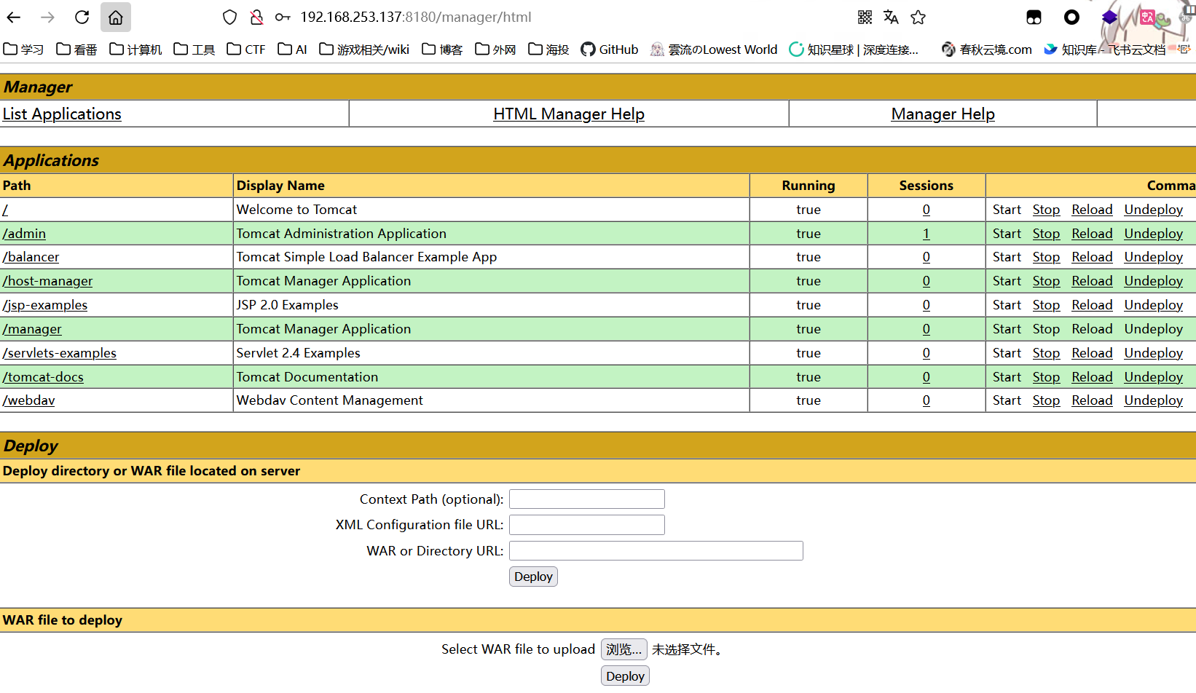This screenshot has width=1196, height=693.
Task: Open the 知识库 飞书云文档 bookmark
Action: (1105, 49)
